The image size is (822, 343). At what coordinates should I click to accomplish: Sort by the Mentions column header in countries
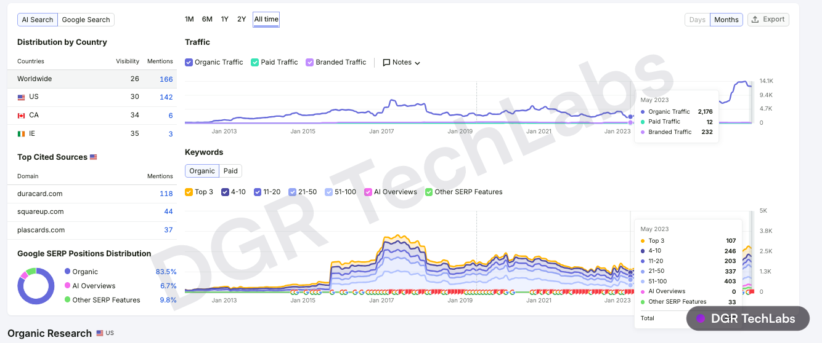tap(160, 61)
